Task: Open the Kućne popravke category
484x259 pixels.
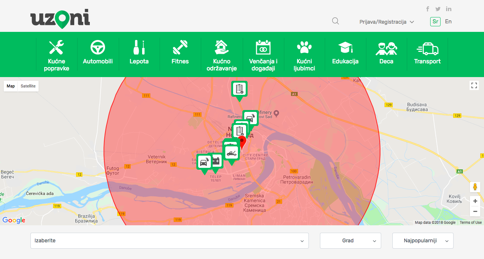Action: tap(56, 54)
